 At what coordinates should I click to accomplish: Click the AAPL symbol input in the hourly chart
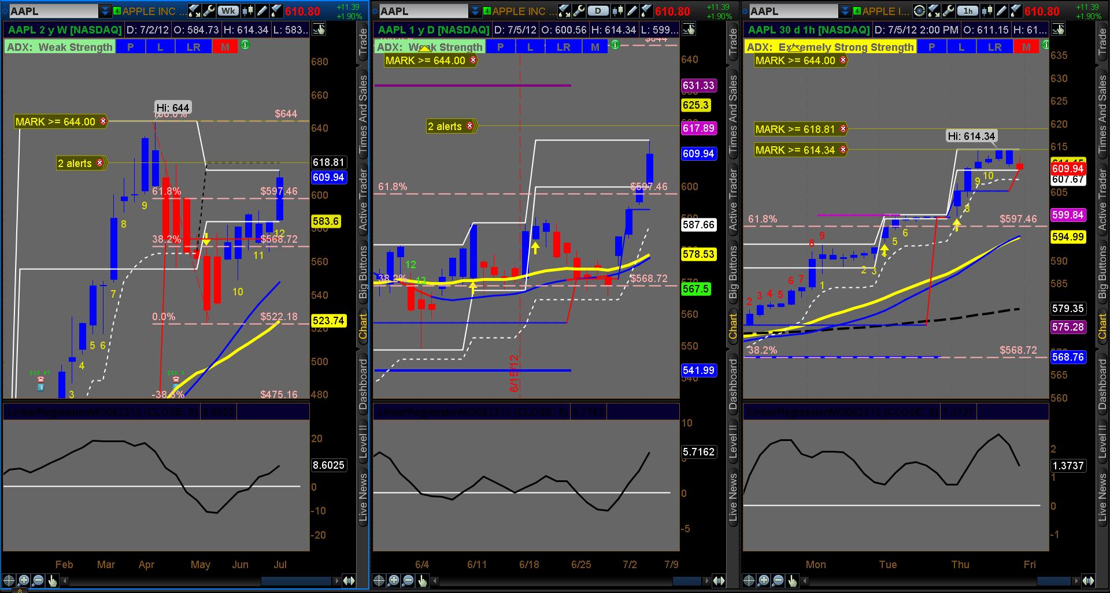(793, 11)
